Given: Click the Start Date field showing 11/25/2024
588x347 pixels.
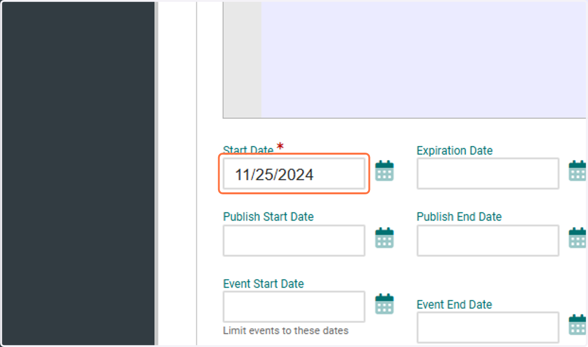Looking at the screenshot, I should click(x=294, y=174).
